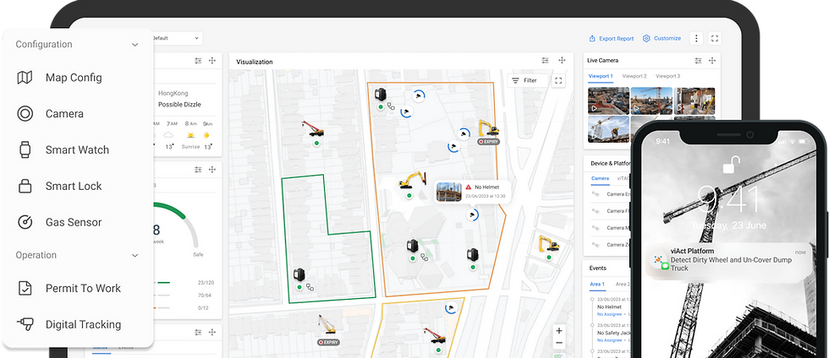
Task: Click the Export Report button
Action: (612, 38)
